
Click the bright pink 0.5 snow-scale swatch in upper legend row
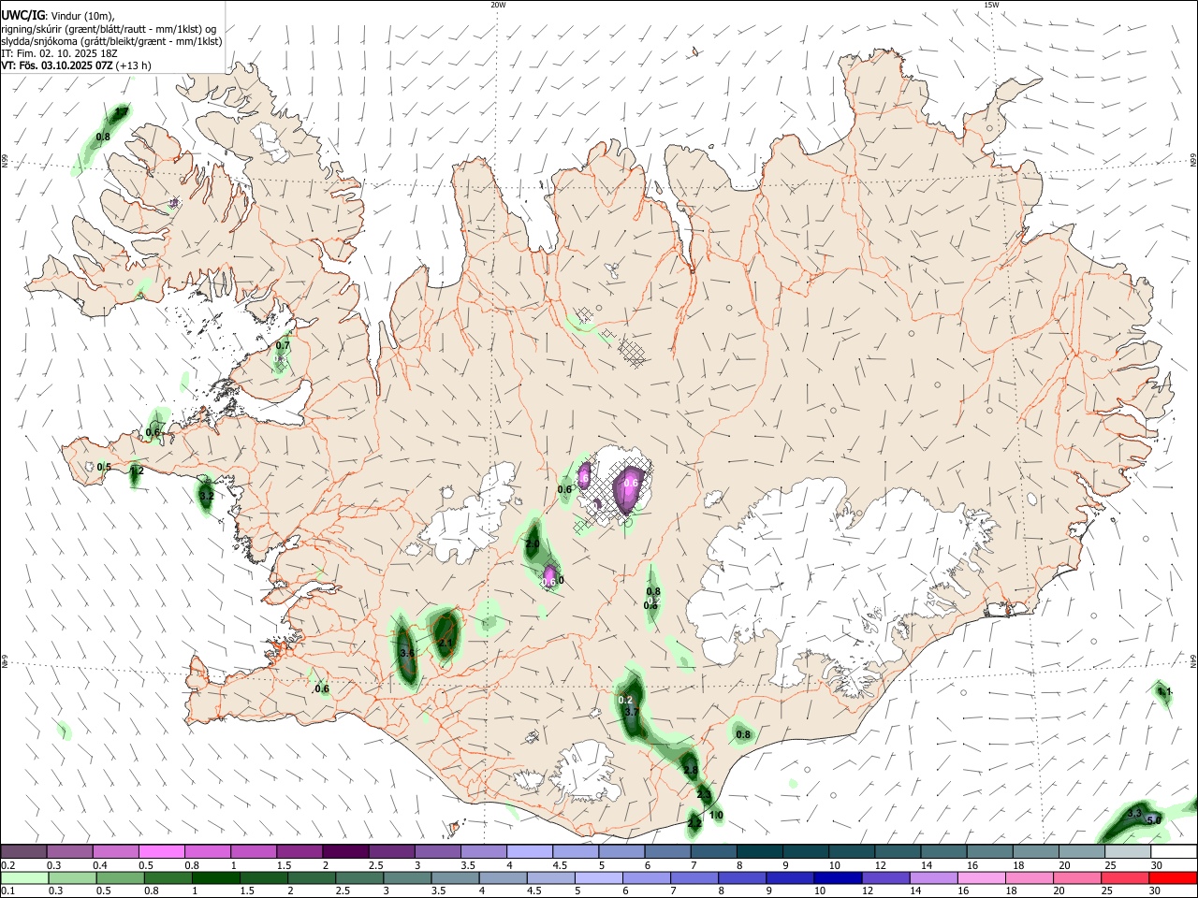(x=161, y=852)
